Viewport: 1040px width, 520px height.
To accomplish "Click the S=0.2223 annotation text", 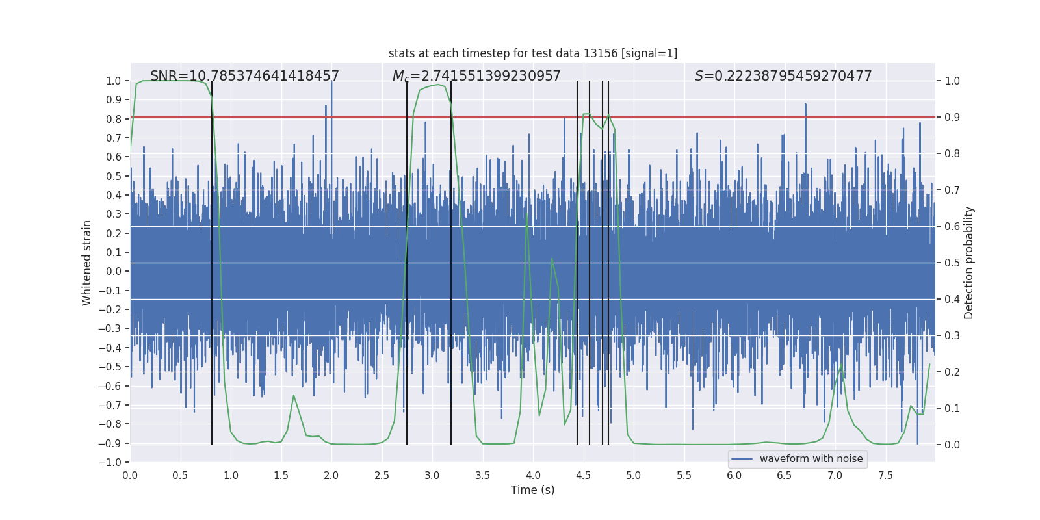I will [783, 76].
